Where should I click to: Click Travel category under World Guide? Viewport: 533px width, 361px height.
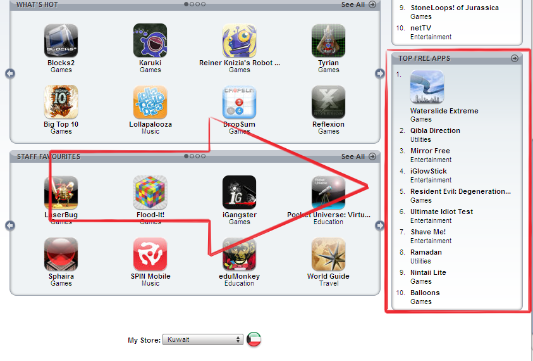[329, 283]
